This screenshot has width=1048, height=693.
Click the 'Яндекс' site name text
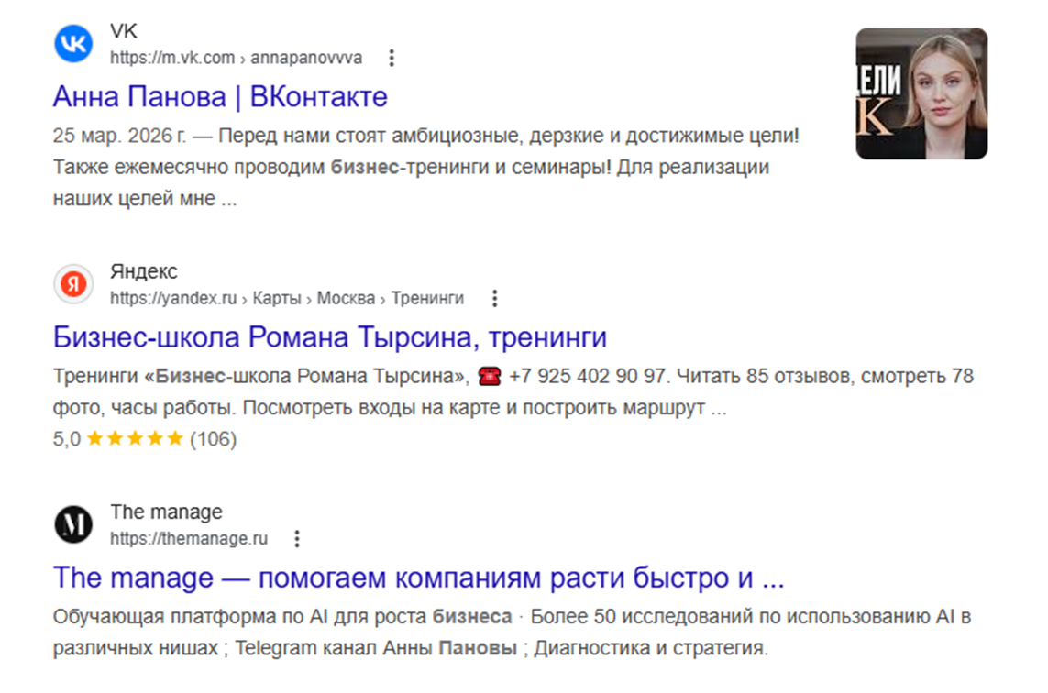point(144,271)
